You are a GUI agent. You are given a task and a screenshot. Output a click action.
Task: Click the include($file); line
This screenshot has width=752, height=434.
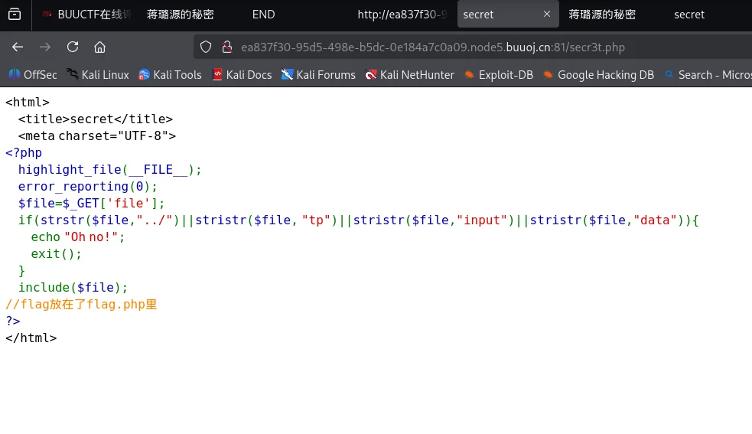click(x=73, y=287)
